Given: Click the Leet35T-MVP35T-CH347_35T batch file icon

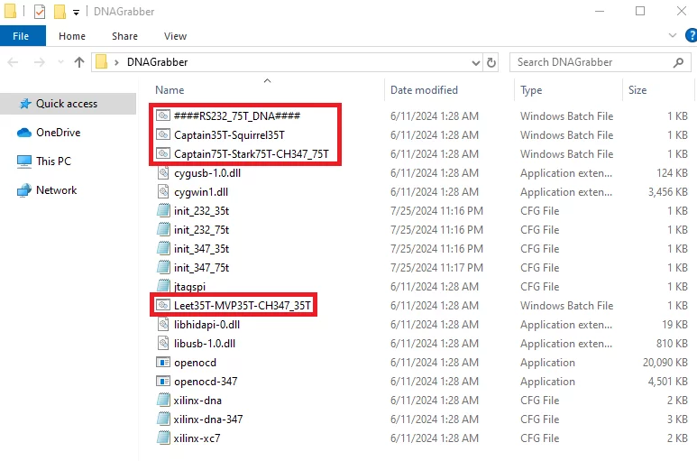Looking at the screenshot, I should [x=163, y=306].
